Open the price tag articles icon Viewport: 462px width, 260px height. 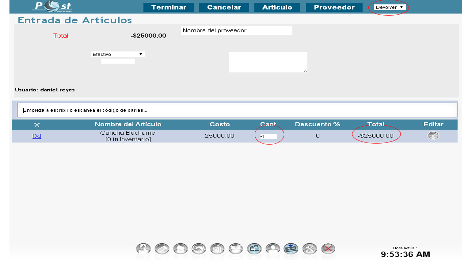[x=162, y=249]
